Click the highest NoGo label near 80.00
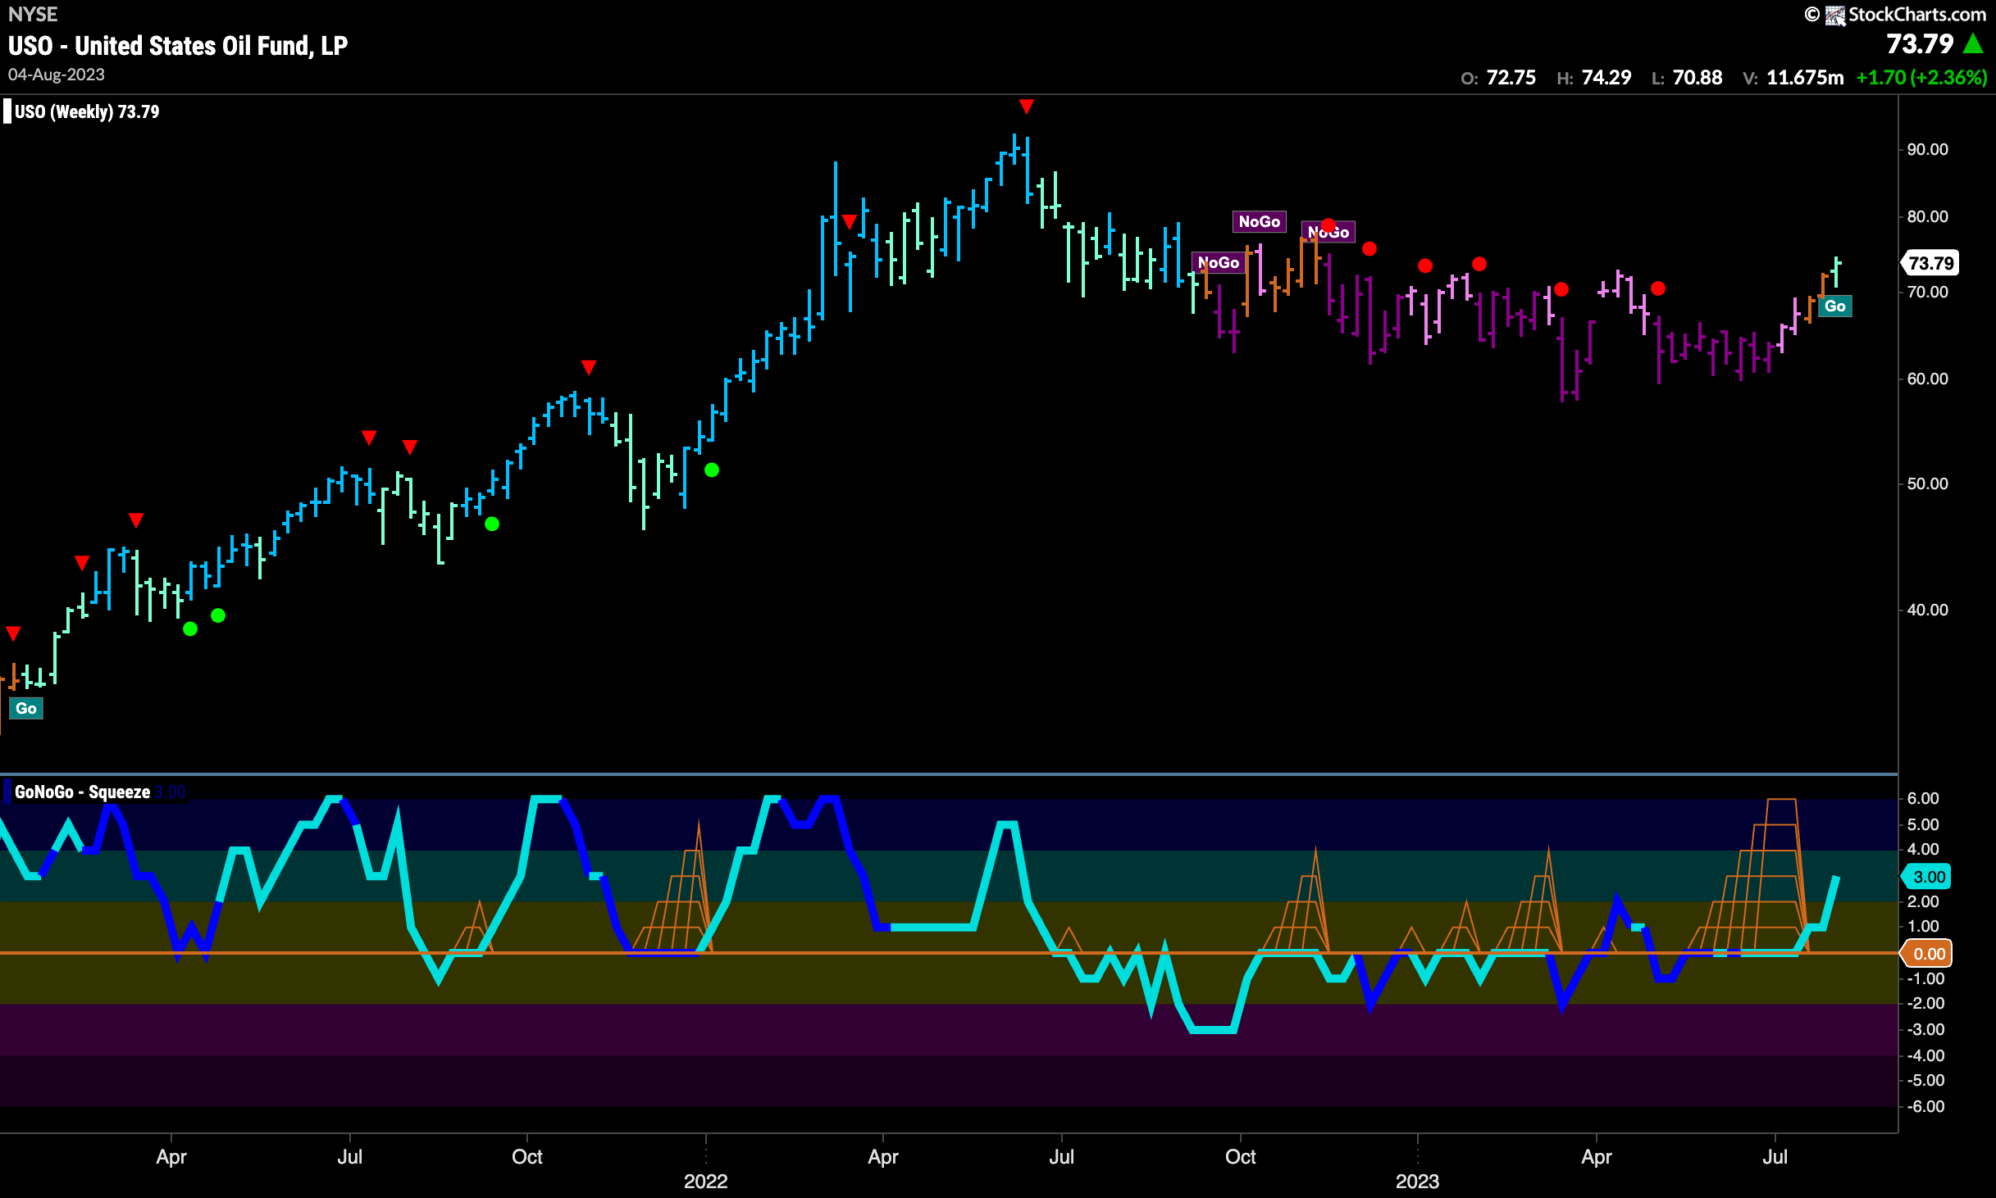Viewport: 1996px width, 1198px height. pos(1259,221)
